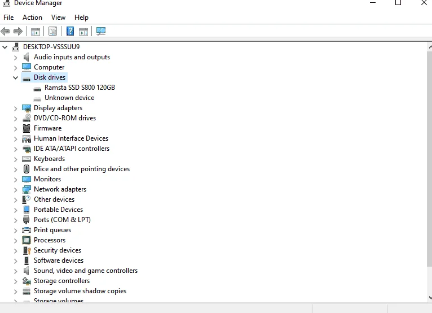Image resolution: width=432 pixels, height=313 pixels.
Task: Click the Forward arrow toolbar icon
Action: pyautogui.click(x=18, y=31)
